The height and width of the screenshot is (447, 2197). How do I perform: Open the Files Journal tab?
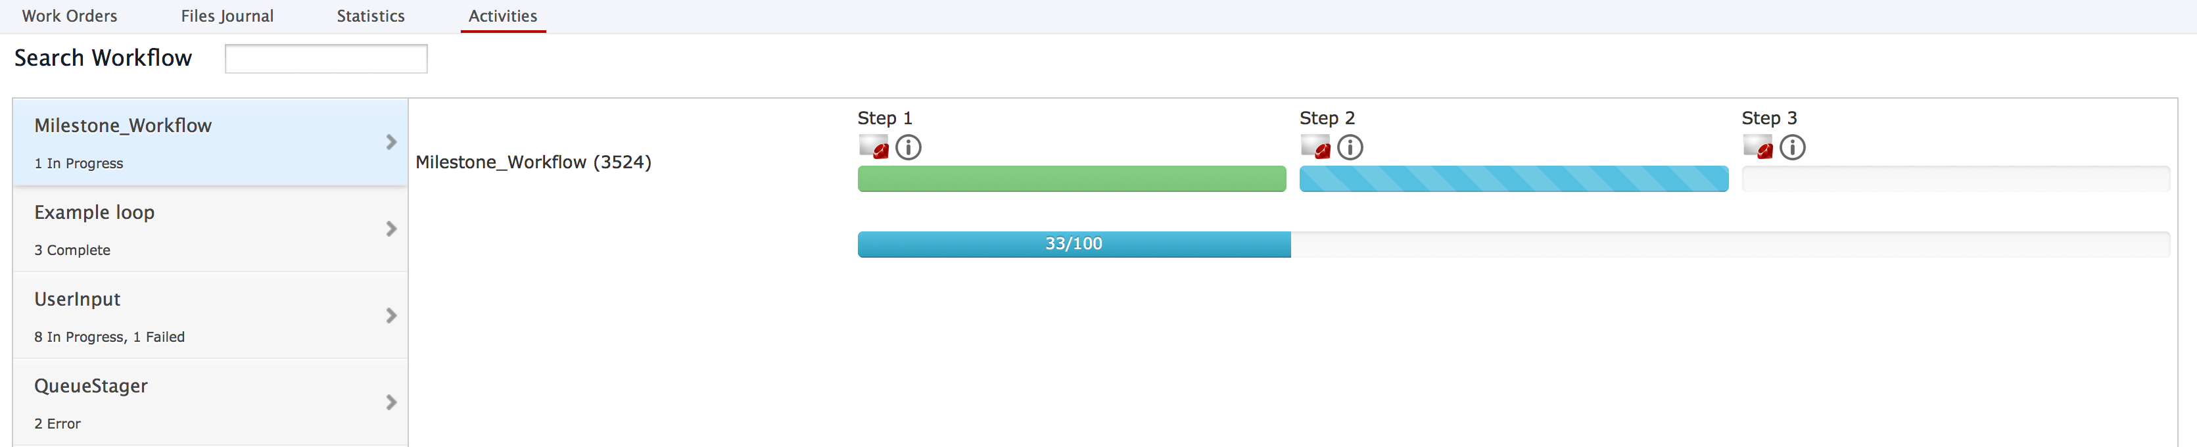(227, 16)
